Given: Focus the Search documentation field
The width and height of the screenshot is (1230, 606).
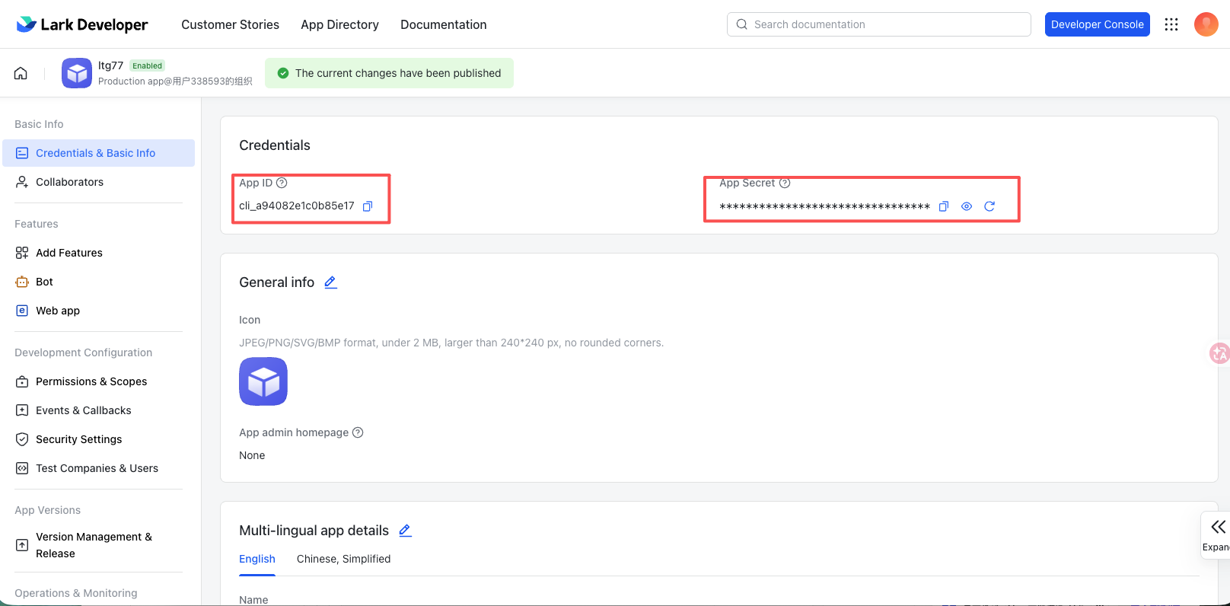Looking at the screenshot, I should click(883, 24).
